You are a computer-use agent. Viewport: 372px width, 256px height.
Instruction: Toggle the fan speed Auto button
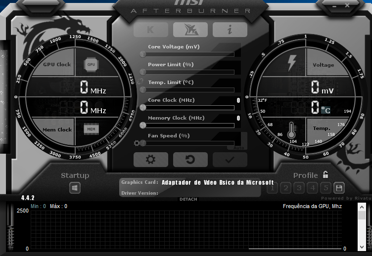point(238,148)
